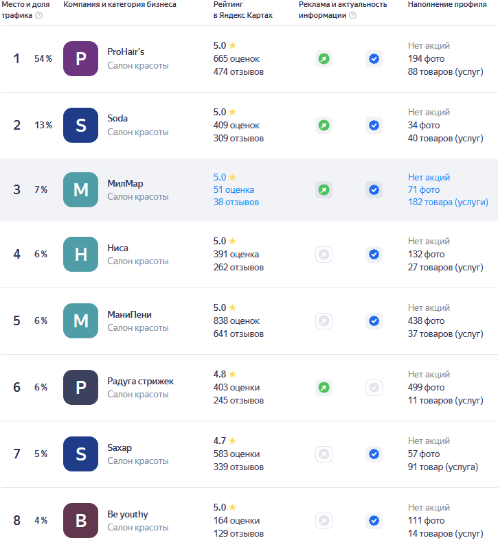The width and height of the screenshot is (498, 549).
Task: Click the '71 фото' link
Action: 424,190
